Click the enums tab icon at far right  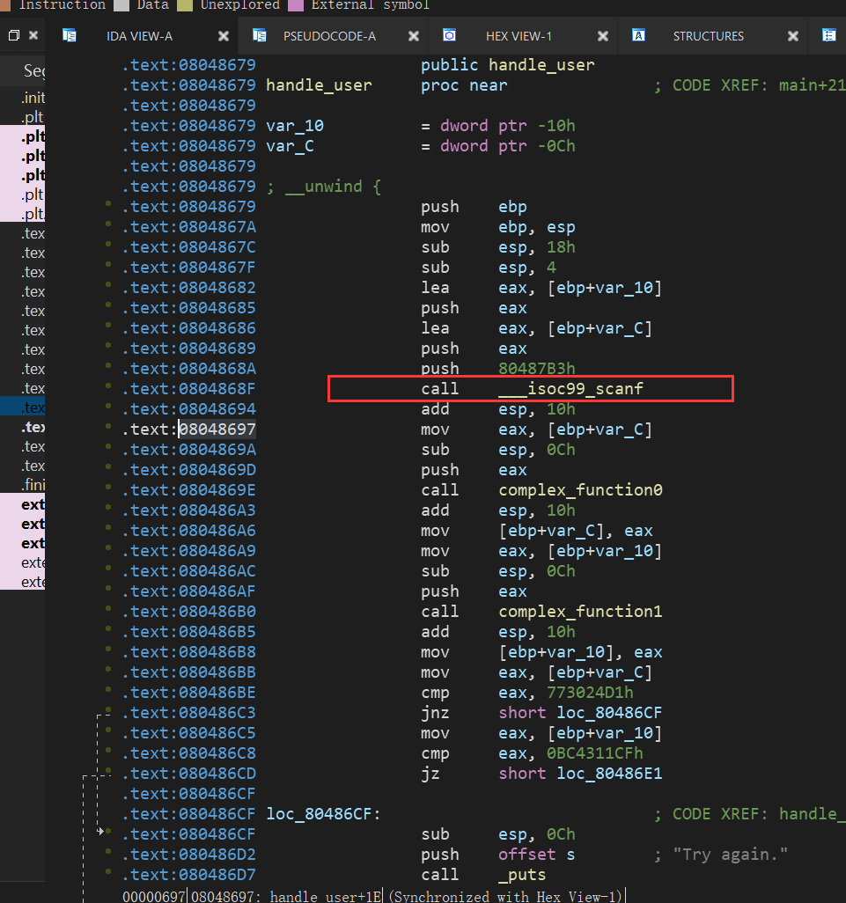(828, 36)
